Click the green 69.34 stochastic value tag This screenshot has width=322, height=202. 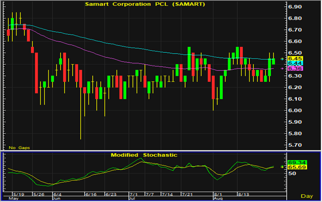(x=294, y=163)
